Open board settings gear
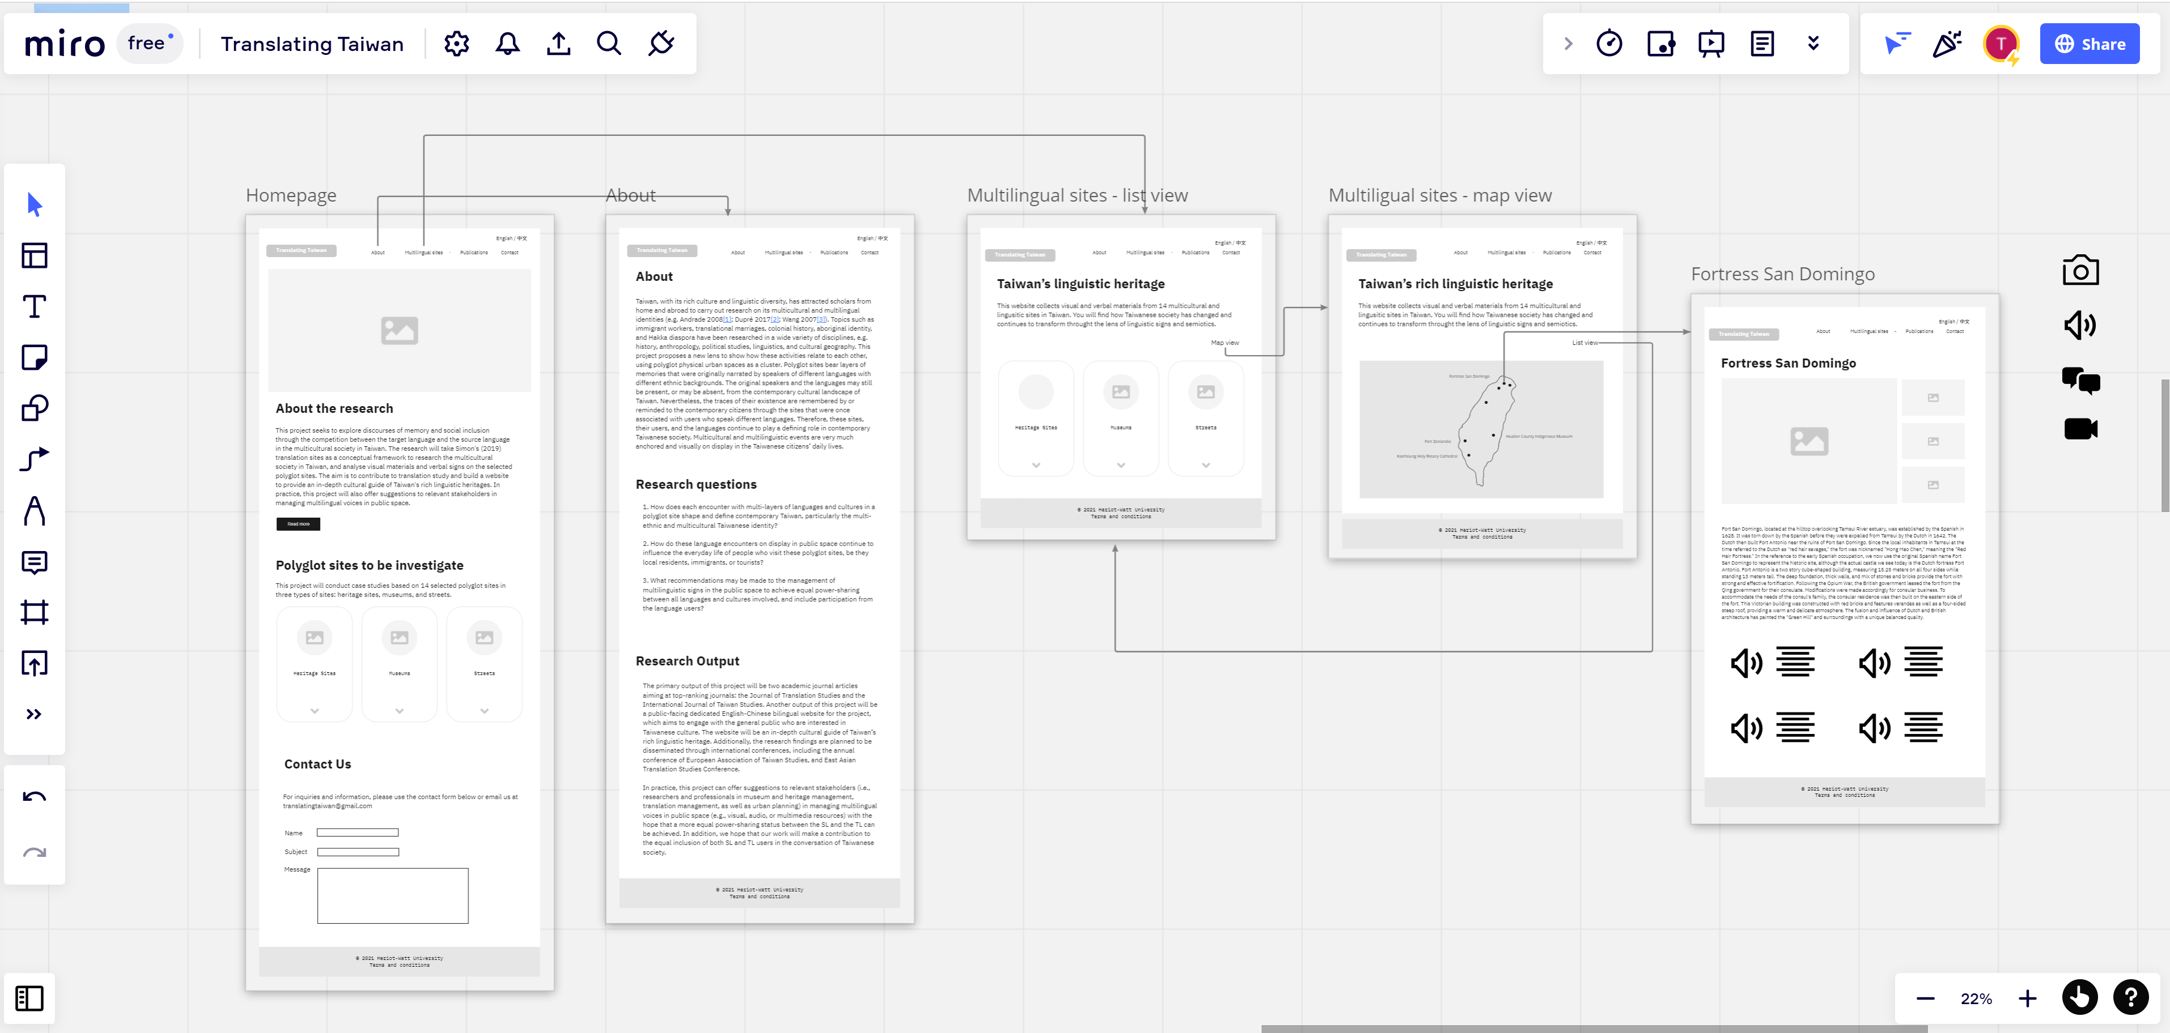Image resolution: width=2170 pixels, height=1033 pixels. [457, 44]
